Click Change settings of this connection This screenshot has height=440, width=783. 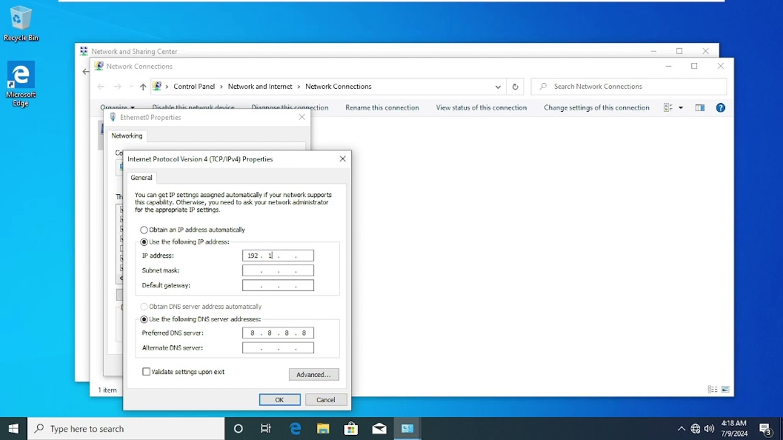pos(596,108)
